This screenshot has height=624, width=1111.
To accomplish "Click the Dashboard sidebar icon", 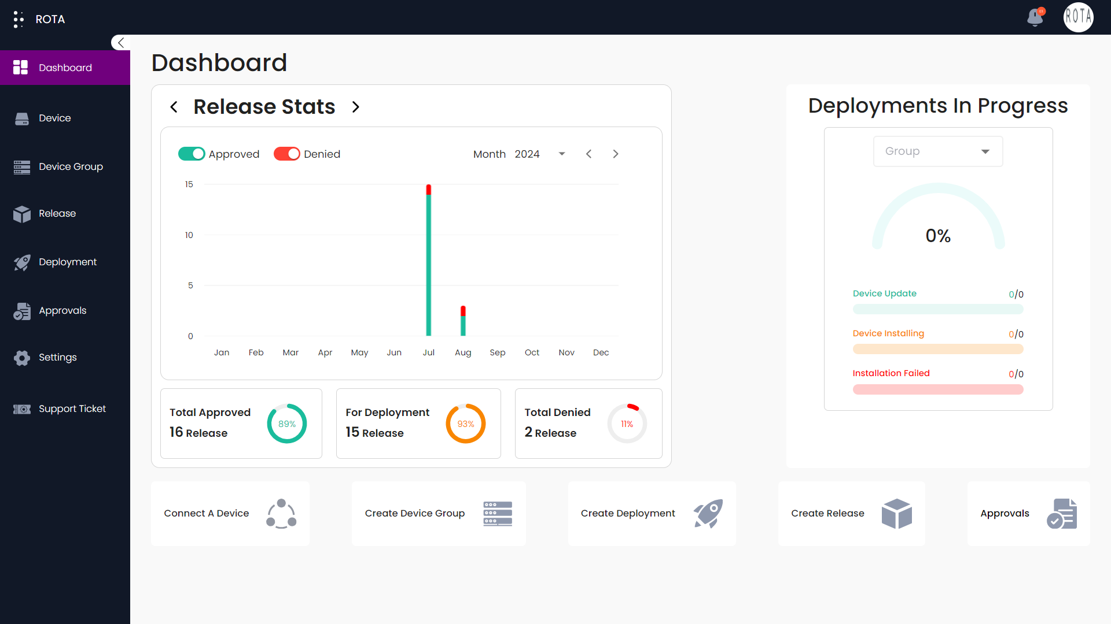I will 21,68.
